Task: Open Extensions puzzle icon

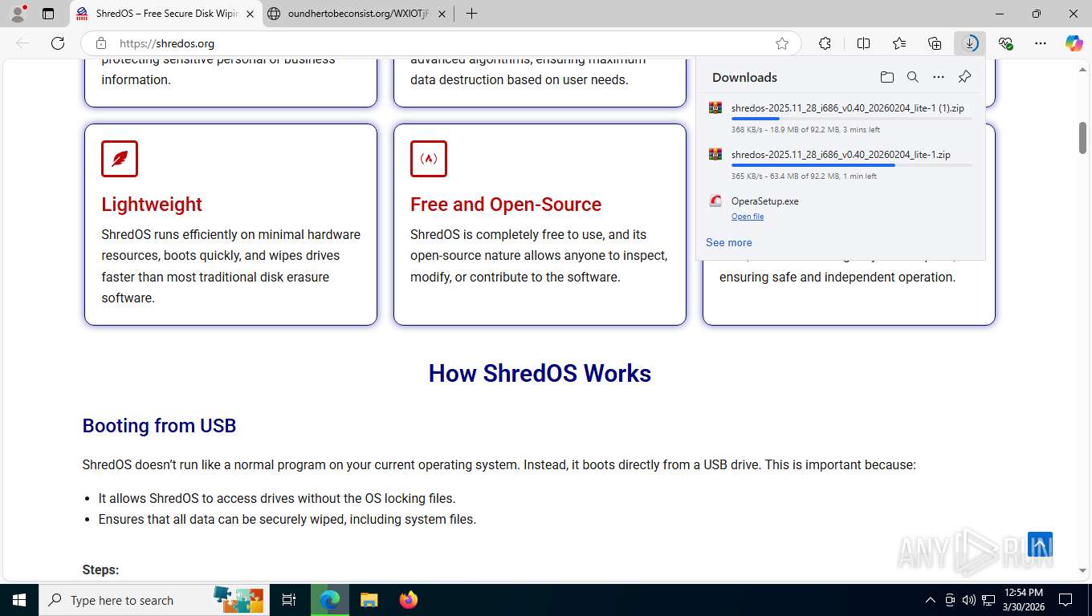Action: coord(825,43)
